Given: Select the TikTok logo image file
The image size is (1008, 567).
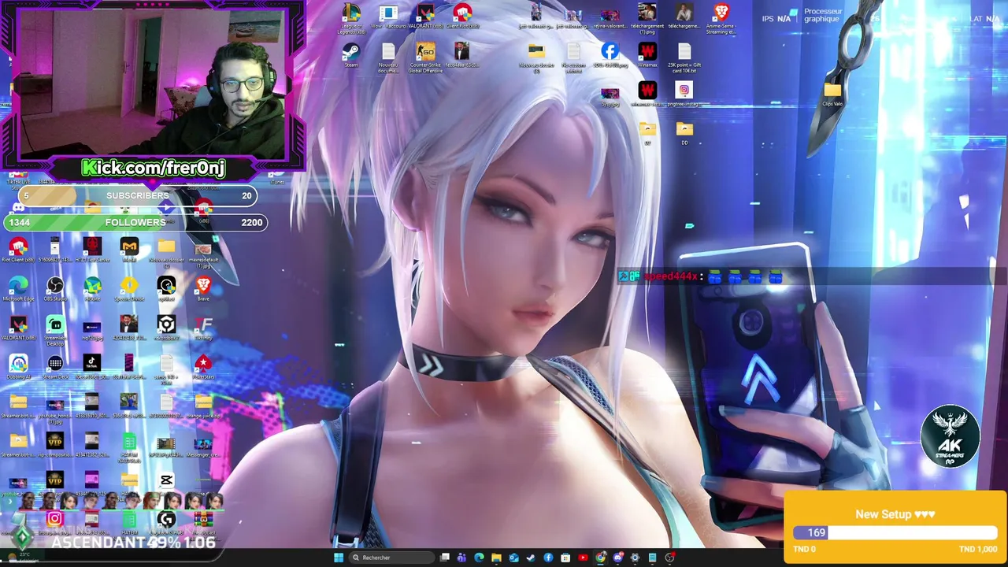Looking at the screenshot, I should tap(92, 366).
